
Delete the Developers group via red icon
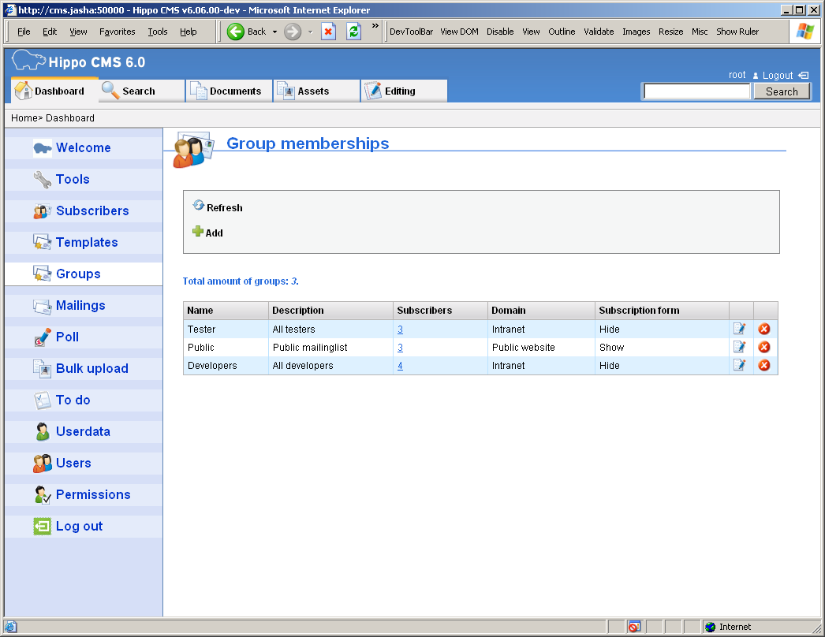pyautogui.click(x=763, y=365)
